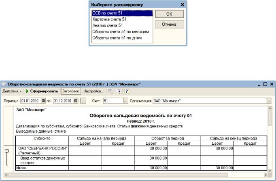276x181 pixels.
Task: Click the ОАО "СБЕРБАНК РОССИИ" (Расчетный) cell
Action: click(x=42, y=151)
